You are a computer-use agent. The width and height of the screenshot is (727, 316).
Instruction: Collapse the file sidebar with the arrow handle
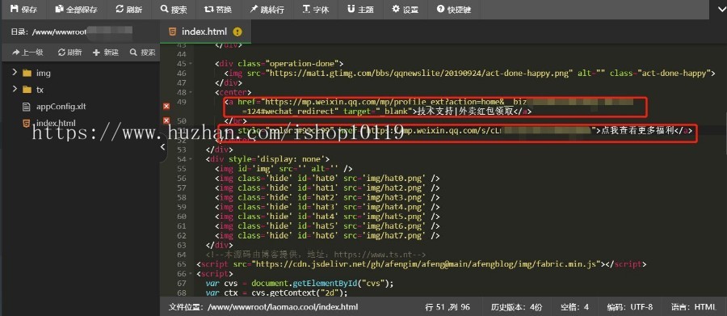pos(162,146)
